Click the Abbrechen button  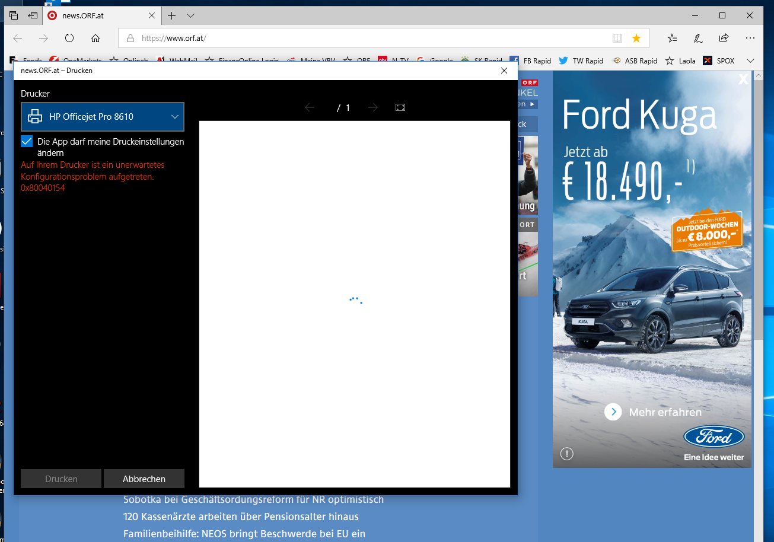pos(144,479)
